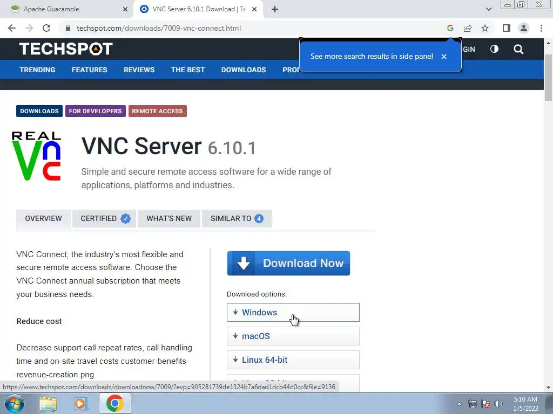
Task: Choose the Windows download option
Action: pyautogui.click(x=293, y=312)
